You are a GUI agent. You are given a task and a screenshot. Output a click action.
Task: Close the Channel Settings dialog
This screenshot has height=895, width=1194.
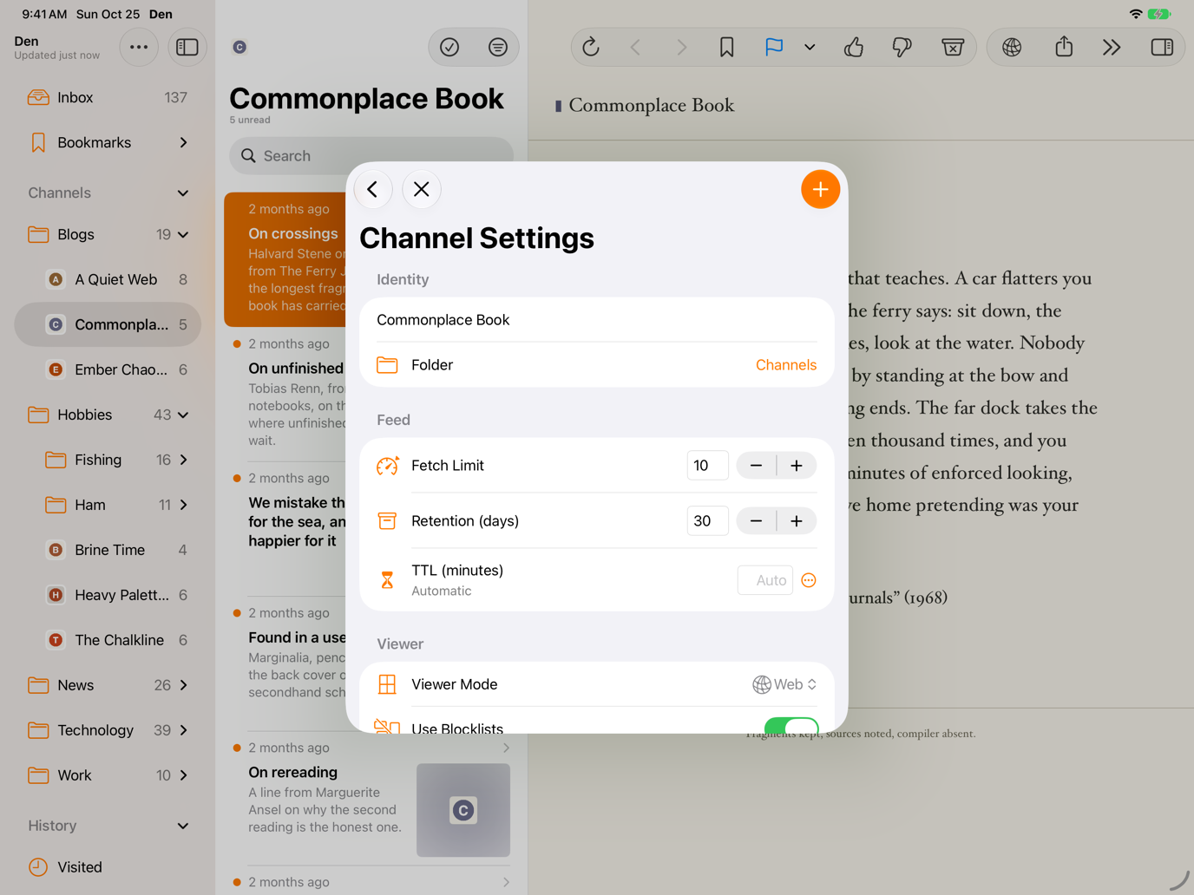422,189
